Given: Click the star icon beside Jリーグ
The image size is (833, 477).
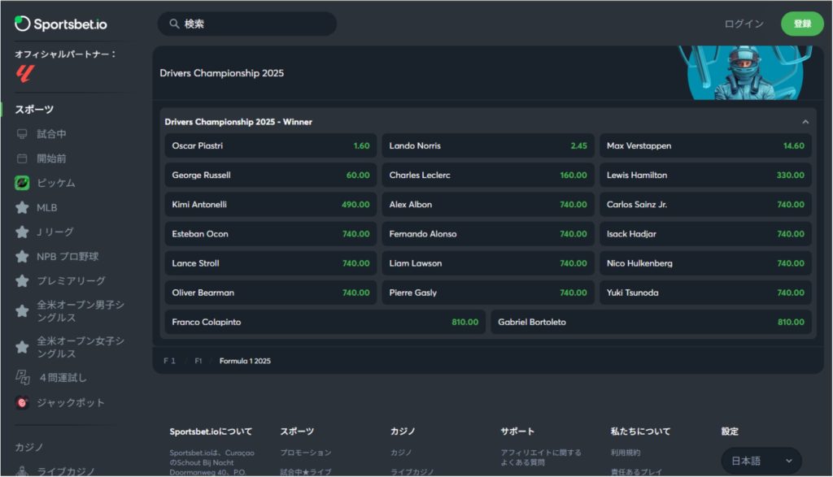Looking at the screenshot, I should [x=22, y=232].
